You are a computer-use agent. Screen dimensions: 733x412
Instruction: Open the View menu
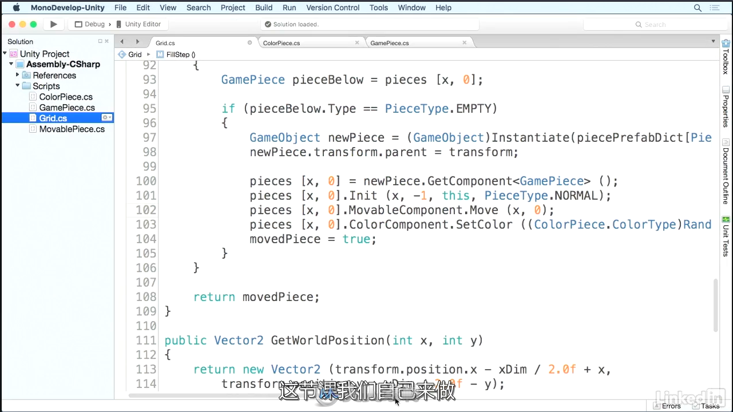click(168, 7)
